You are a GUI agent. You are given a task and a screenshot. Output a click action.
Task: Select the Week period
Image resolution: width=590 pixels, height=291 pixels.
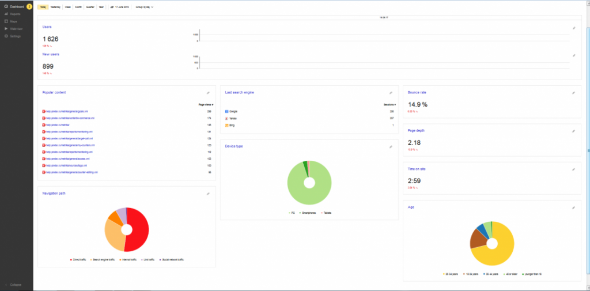click(68, 7)
